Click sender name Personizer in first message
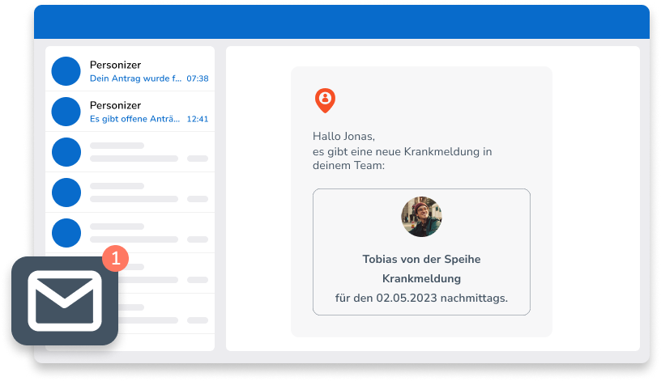The image size is (661, 381). [116, 65]
